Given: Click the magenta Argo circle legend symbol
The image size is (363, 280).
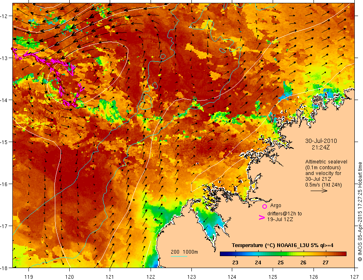Looking at the screenshot, I should click(264, 206).
